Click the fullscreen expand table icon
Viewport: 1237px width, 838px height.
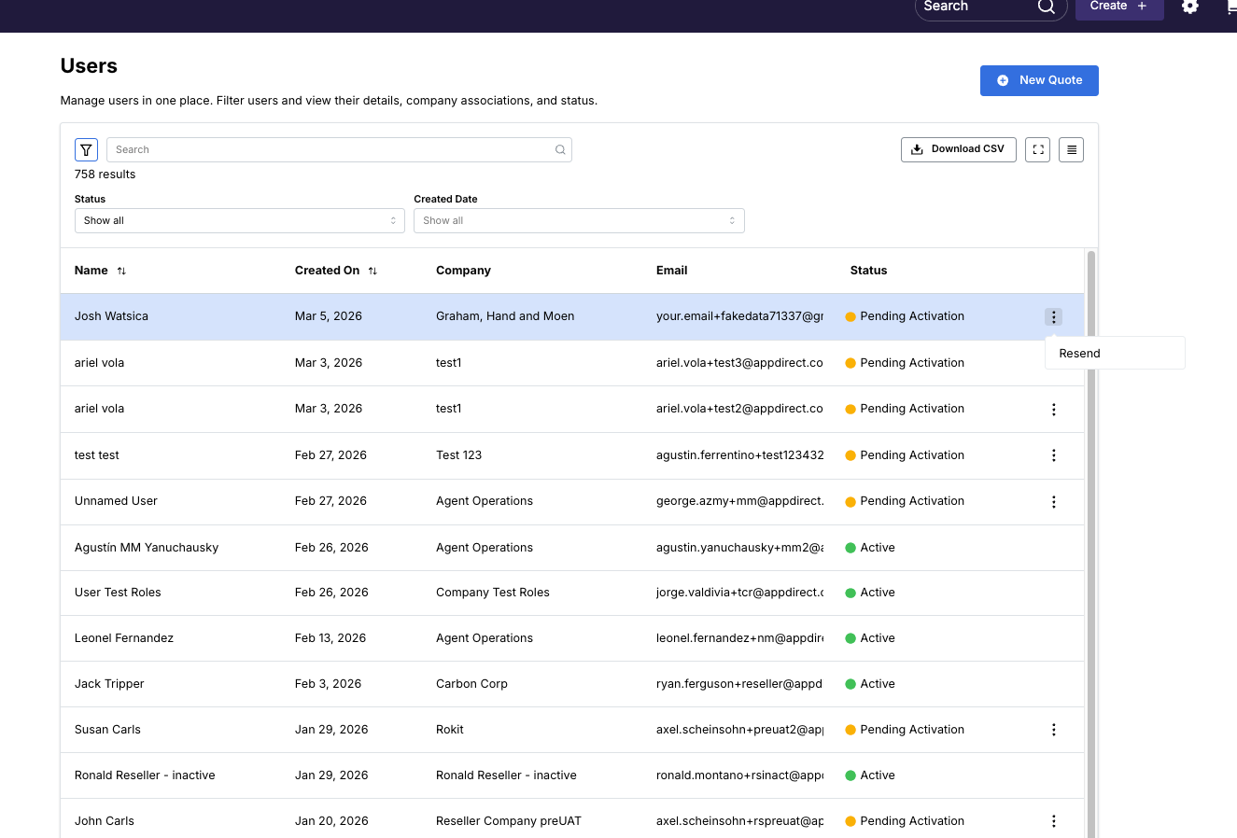coord(1037,149)
